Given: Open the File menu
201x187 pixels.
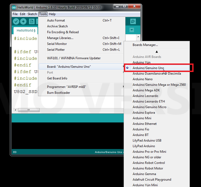Looking at the screenshot, I should click(x=15, y=14).
